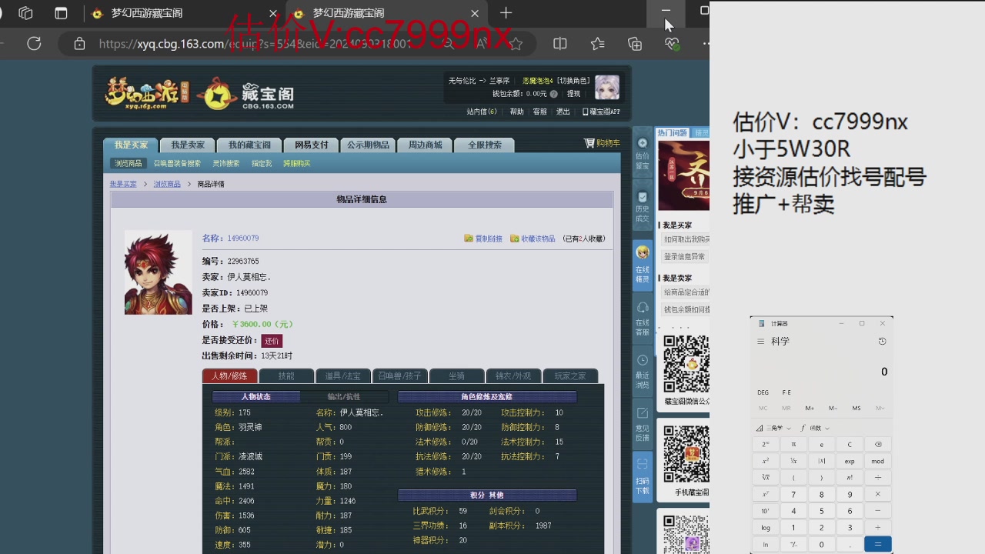Open the 公示期物品 tab
The height and width of the screenshot is (554, 985).
(368, 145)
